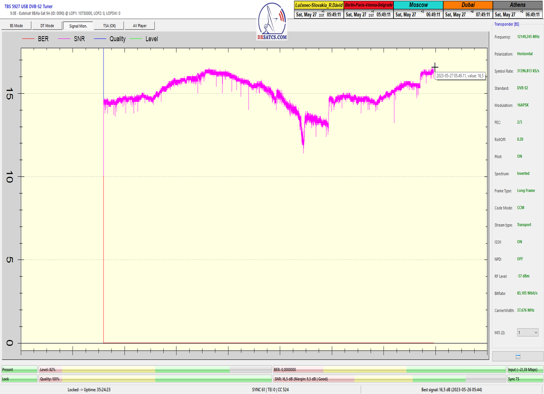544x394 pixels.
Task: Click the Sync TS indicator
Action: (524, 379)
